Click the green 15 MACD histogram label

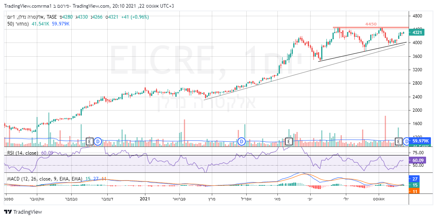click(414, 185)
